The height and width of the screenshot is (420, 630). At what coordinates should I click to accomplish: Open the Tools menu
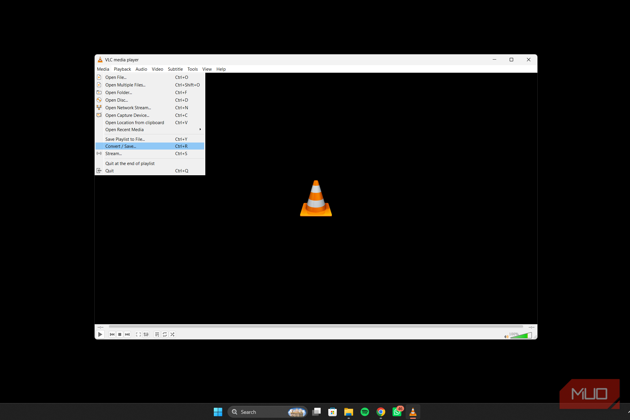pos(192,69)
